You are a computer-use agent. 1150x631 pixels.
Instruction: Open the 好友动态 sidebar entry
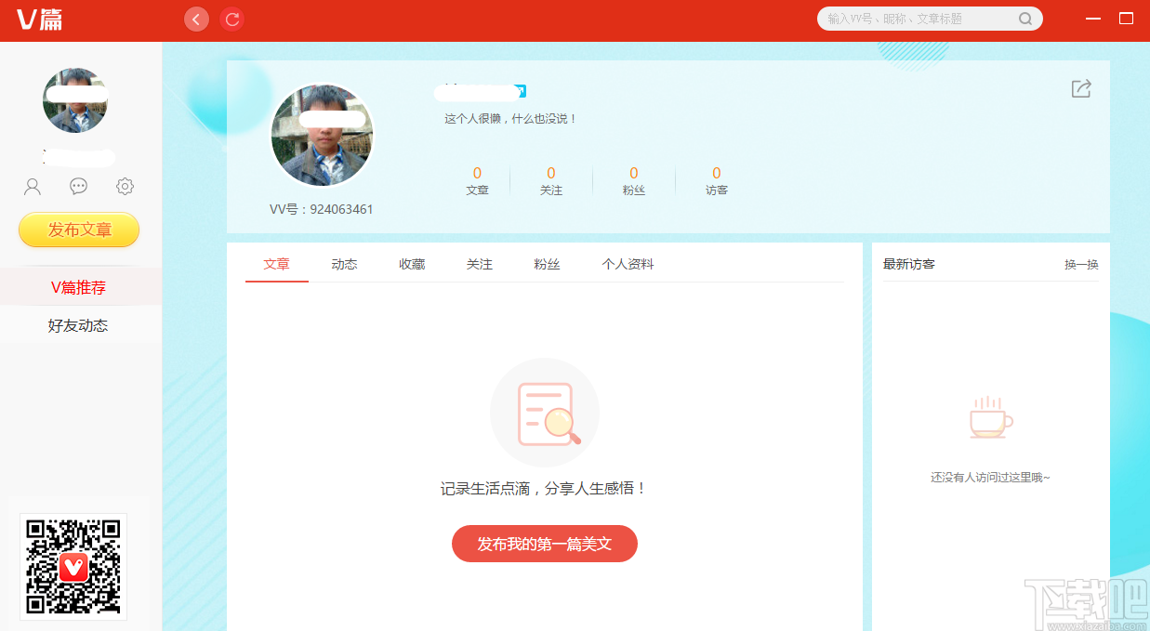click(x=81, y=324)
